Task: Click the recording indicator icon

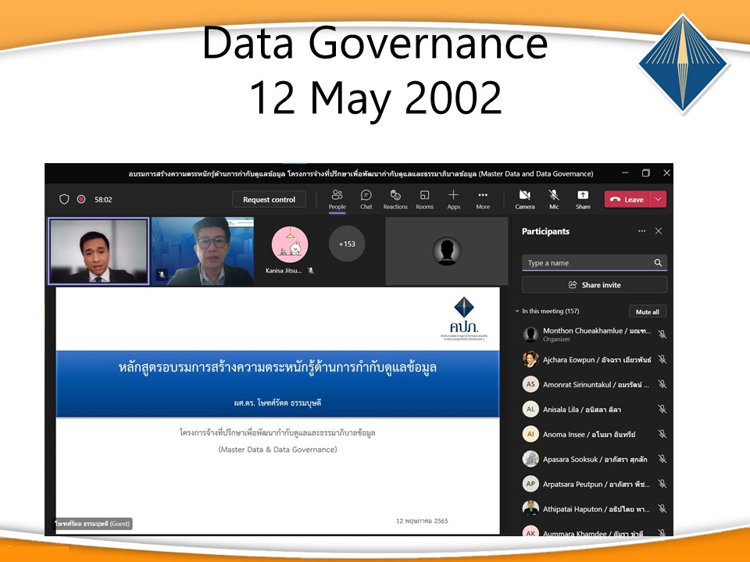Action: [x=81, y=199]
